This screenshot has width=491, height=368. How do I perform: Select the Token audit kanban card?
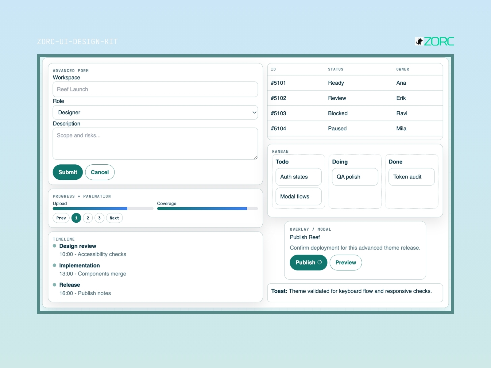pos(412,177)
